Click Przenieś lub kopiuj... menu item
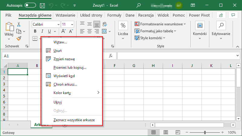Image resolution: width=242 pixels, height=136 pixels. pyautogui.click(x=72, y=68)
